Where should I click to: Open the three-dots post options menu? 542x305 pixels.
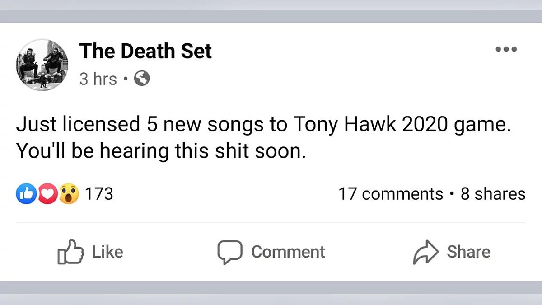point(506,49)
